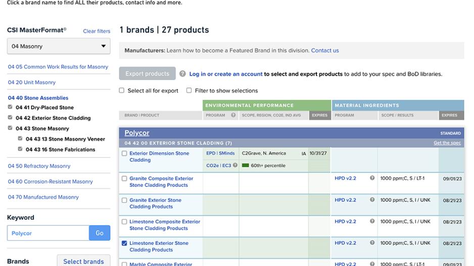This screenshot has width=474, height=266.
Task: Open HPD v2.2 in Limestone Composite row
Action: [345, 221]
